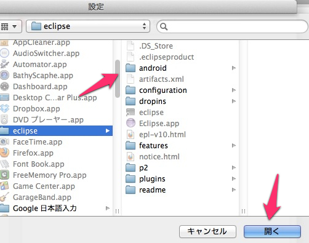Select the configuration folder icon
The width and height of the screenshot is (309, 243).
click(130, 90)
